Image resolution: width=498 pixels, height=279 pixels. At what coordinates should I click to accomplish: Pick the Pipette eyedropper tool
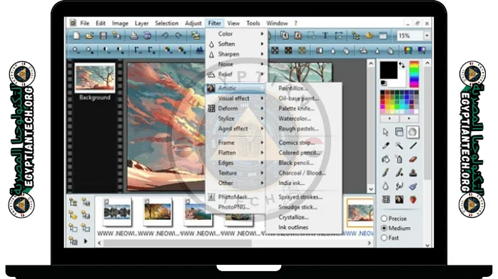click(385, 146)
